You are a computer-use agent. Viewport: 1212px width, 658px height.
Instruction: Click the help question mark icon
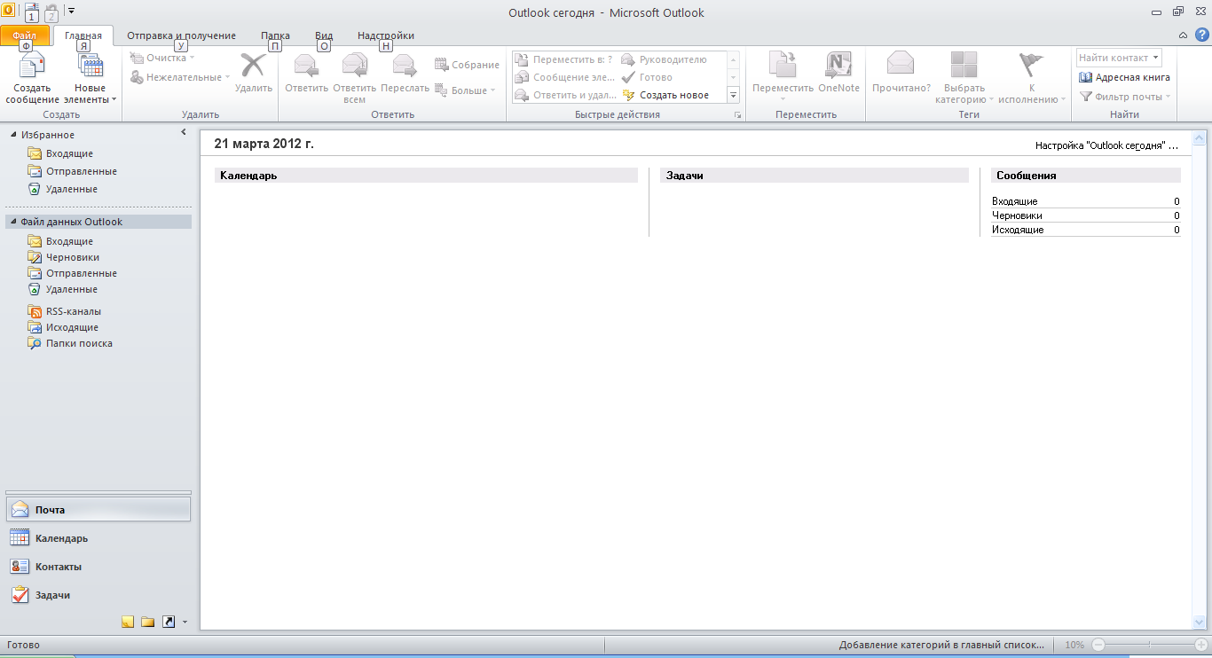(1202, 35)
